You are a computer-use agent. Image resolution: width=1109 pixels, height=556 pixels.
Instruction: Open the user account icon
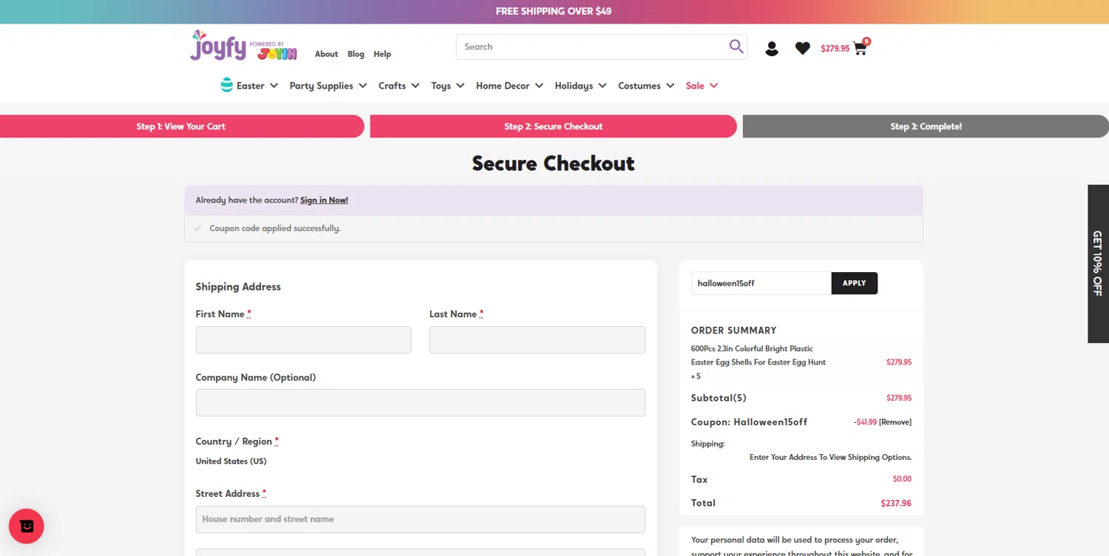click(x=772, y=49)
